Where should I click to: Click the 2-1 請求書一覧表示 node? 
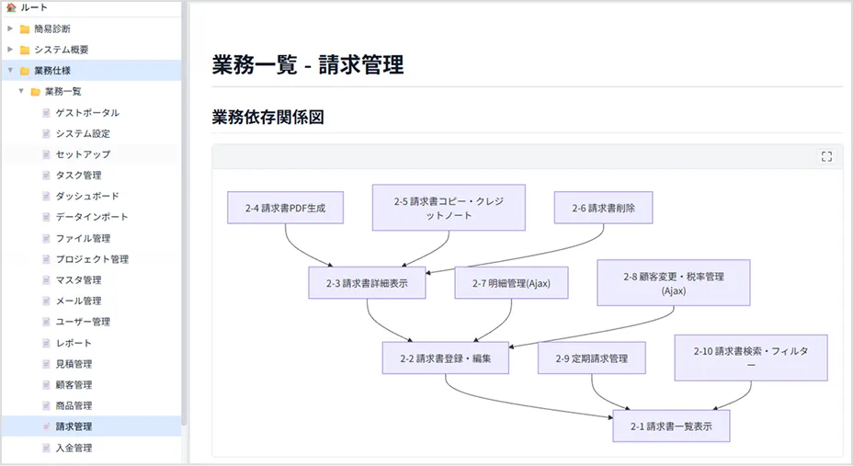point(671,426)
